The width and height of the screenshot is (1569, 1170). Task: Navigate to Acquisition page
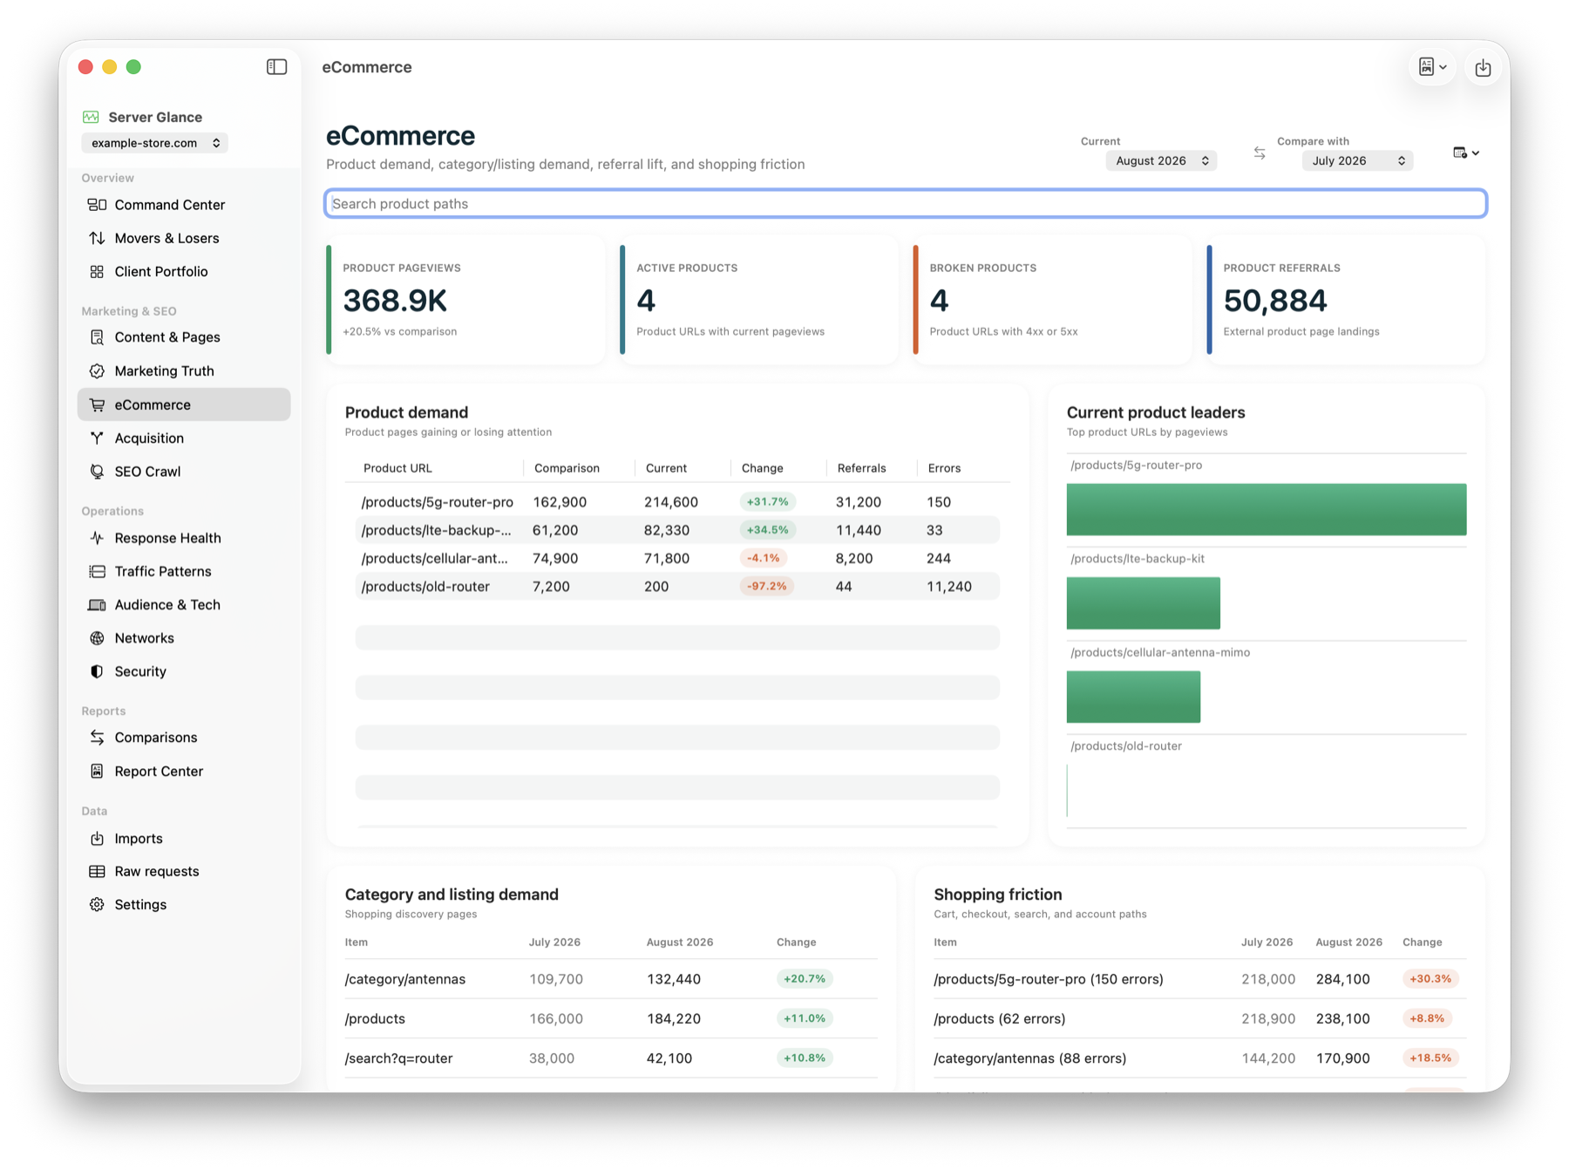coord(184,438)
